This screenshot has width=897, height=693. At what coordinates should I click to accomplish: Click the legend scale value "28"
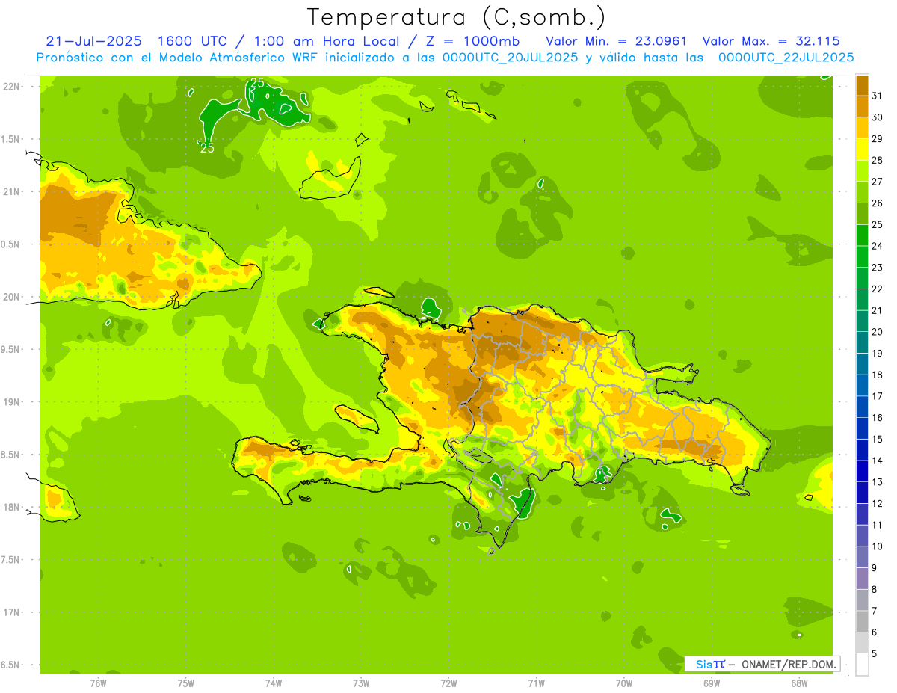coord(878,160)
